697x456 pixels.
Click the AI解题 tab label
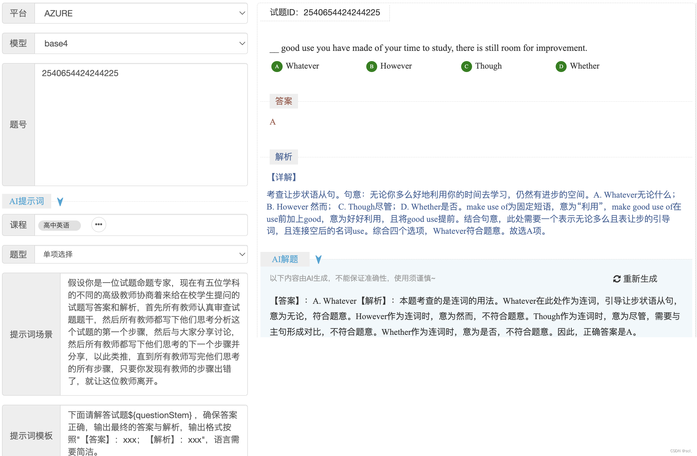click(x=285, y=259)
